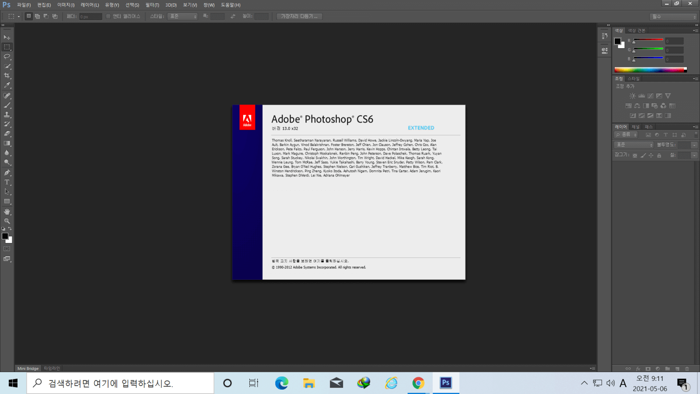Open Chrome from the taskbar
700x394 pixels.
pos(418,383)
